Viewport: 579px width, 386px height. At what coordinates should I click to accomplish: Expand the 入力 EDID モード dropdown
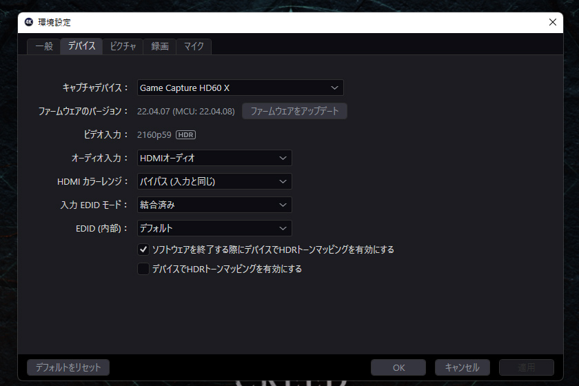pos(214,205)
